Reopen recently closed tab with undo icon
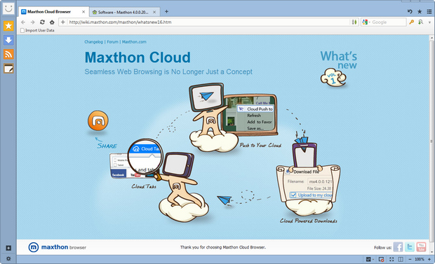This screenshot has height=264, width=435. [410, 11]
